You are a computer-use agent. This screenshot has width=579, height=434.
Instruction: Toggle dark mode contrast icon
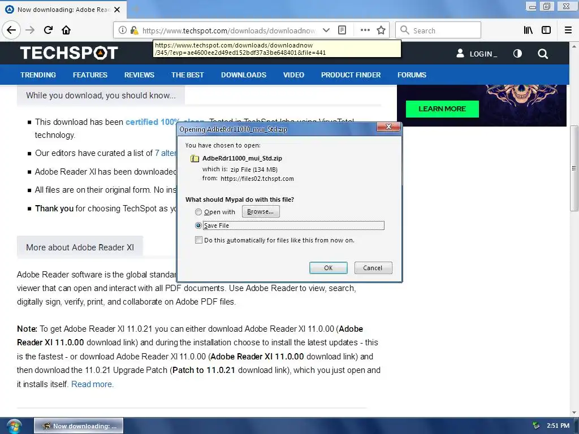coord(517,54)
